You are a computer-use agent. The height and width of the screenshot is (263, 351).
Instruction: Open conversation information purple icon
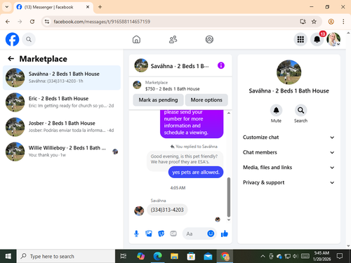point(221,65)
